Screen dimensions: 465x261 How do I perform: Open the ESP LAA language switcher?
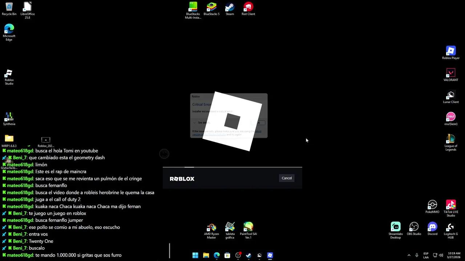tap(426, 255)
